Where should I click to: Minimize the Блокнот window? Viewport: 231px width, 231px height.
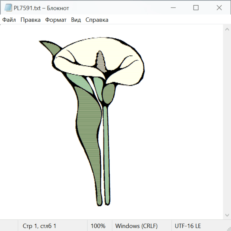[x=173, y=8]
